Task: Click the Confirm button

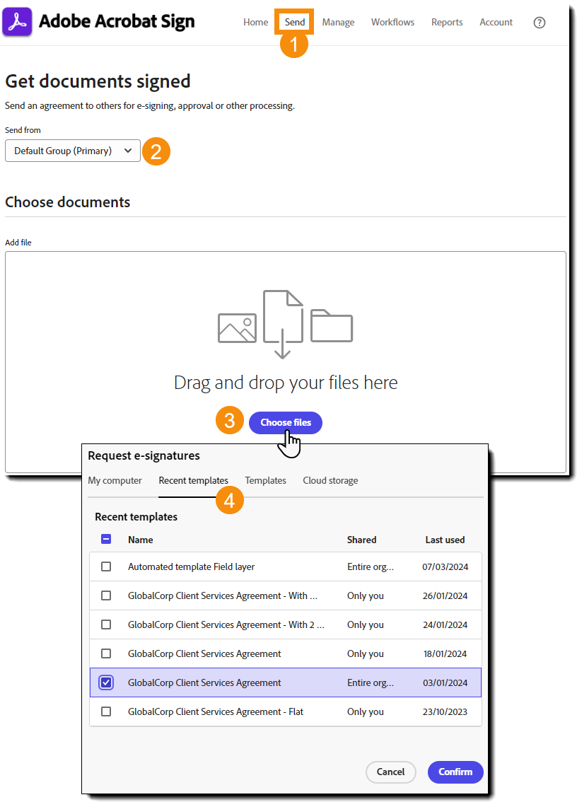Action: point(455,772)
